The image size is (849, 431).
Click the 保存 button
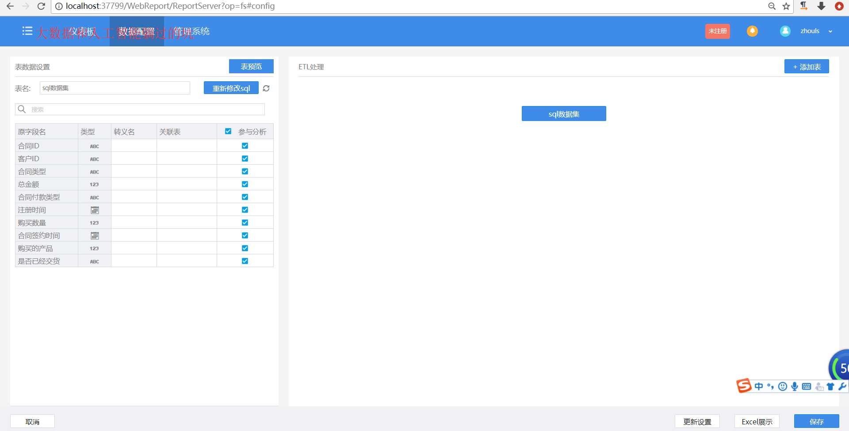pyautogui.click(x=817, y=421)
